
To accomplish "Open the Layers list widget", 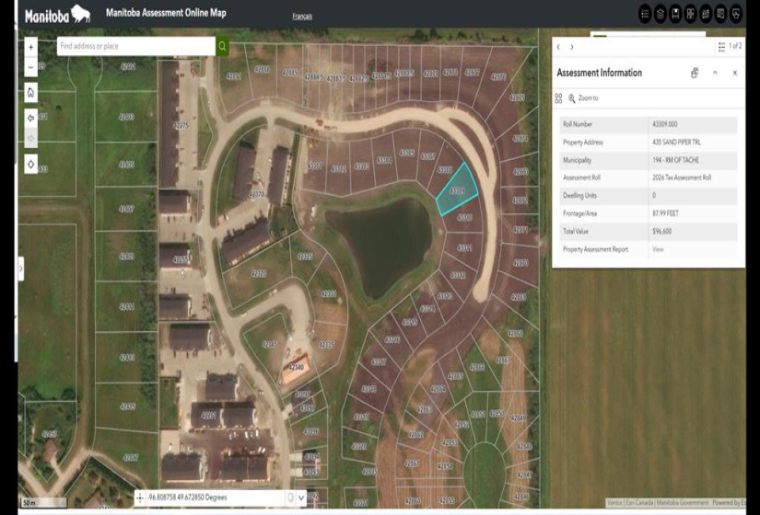I will [661, 14].
